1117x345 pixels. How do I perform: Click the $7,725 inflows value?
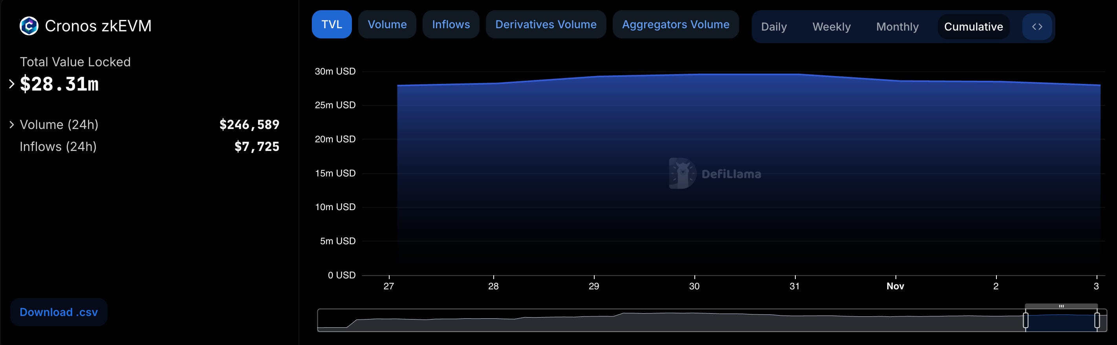257,147
